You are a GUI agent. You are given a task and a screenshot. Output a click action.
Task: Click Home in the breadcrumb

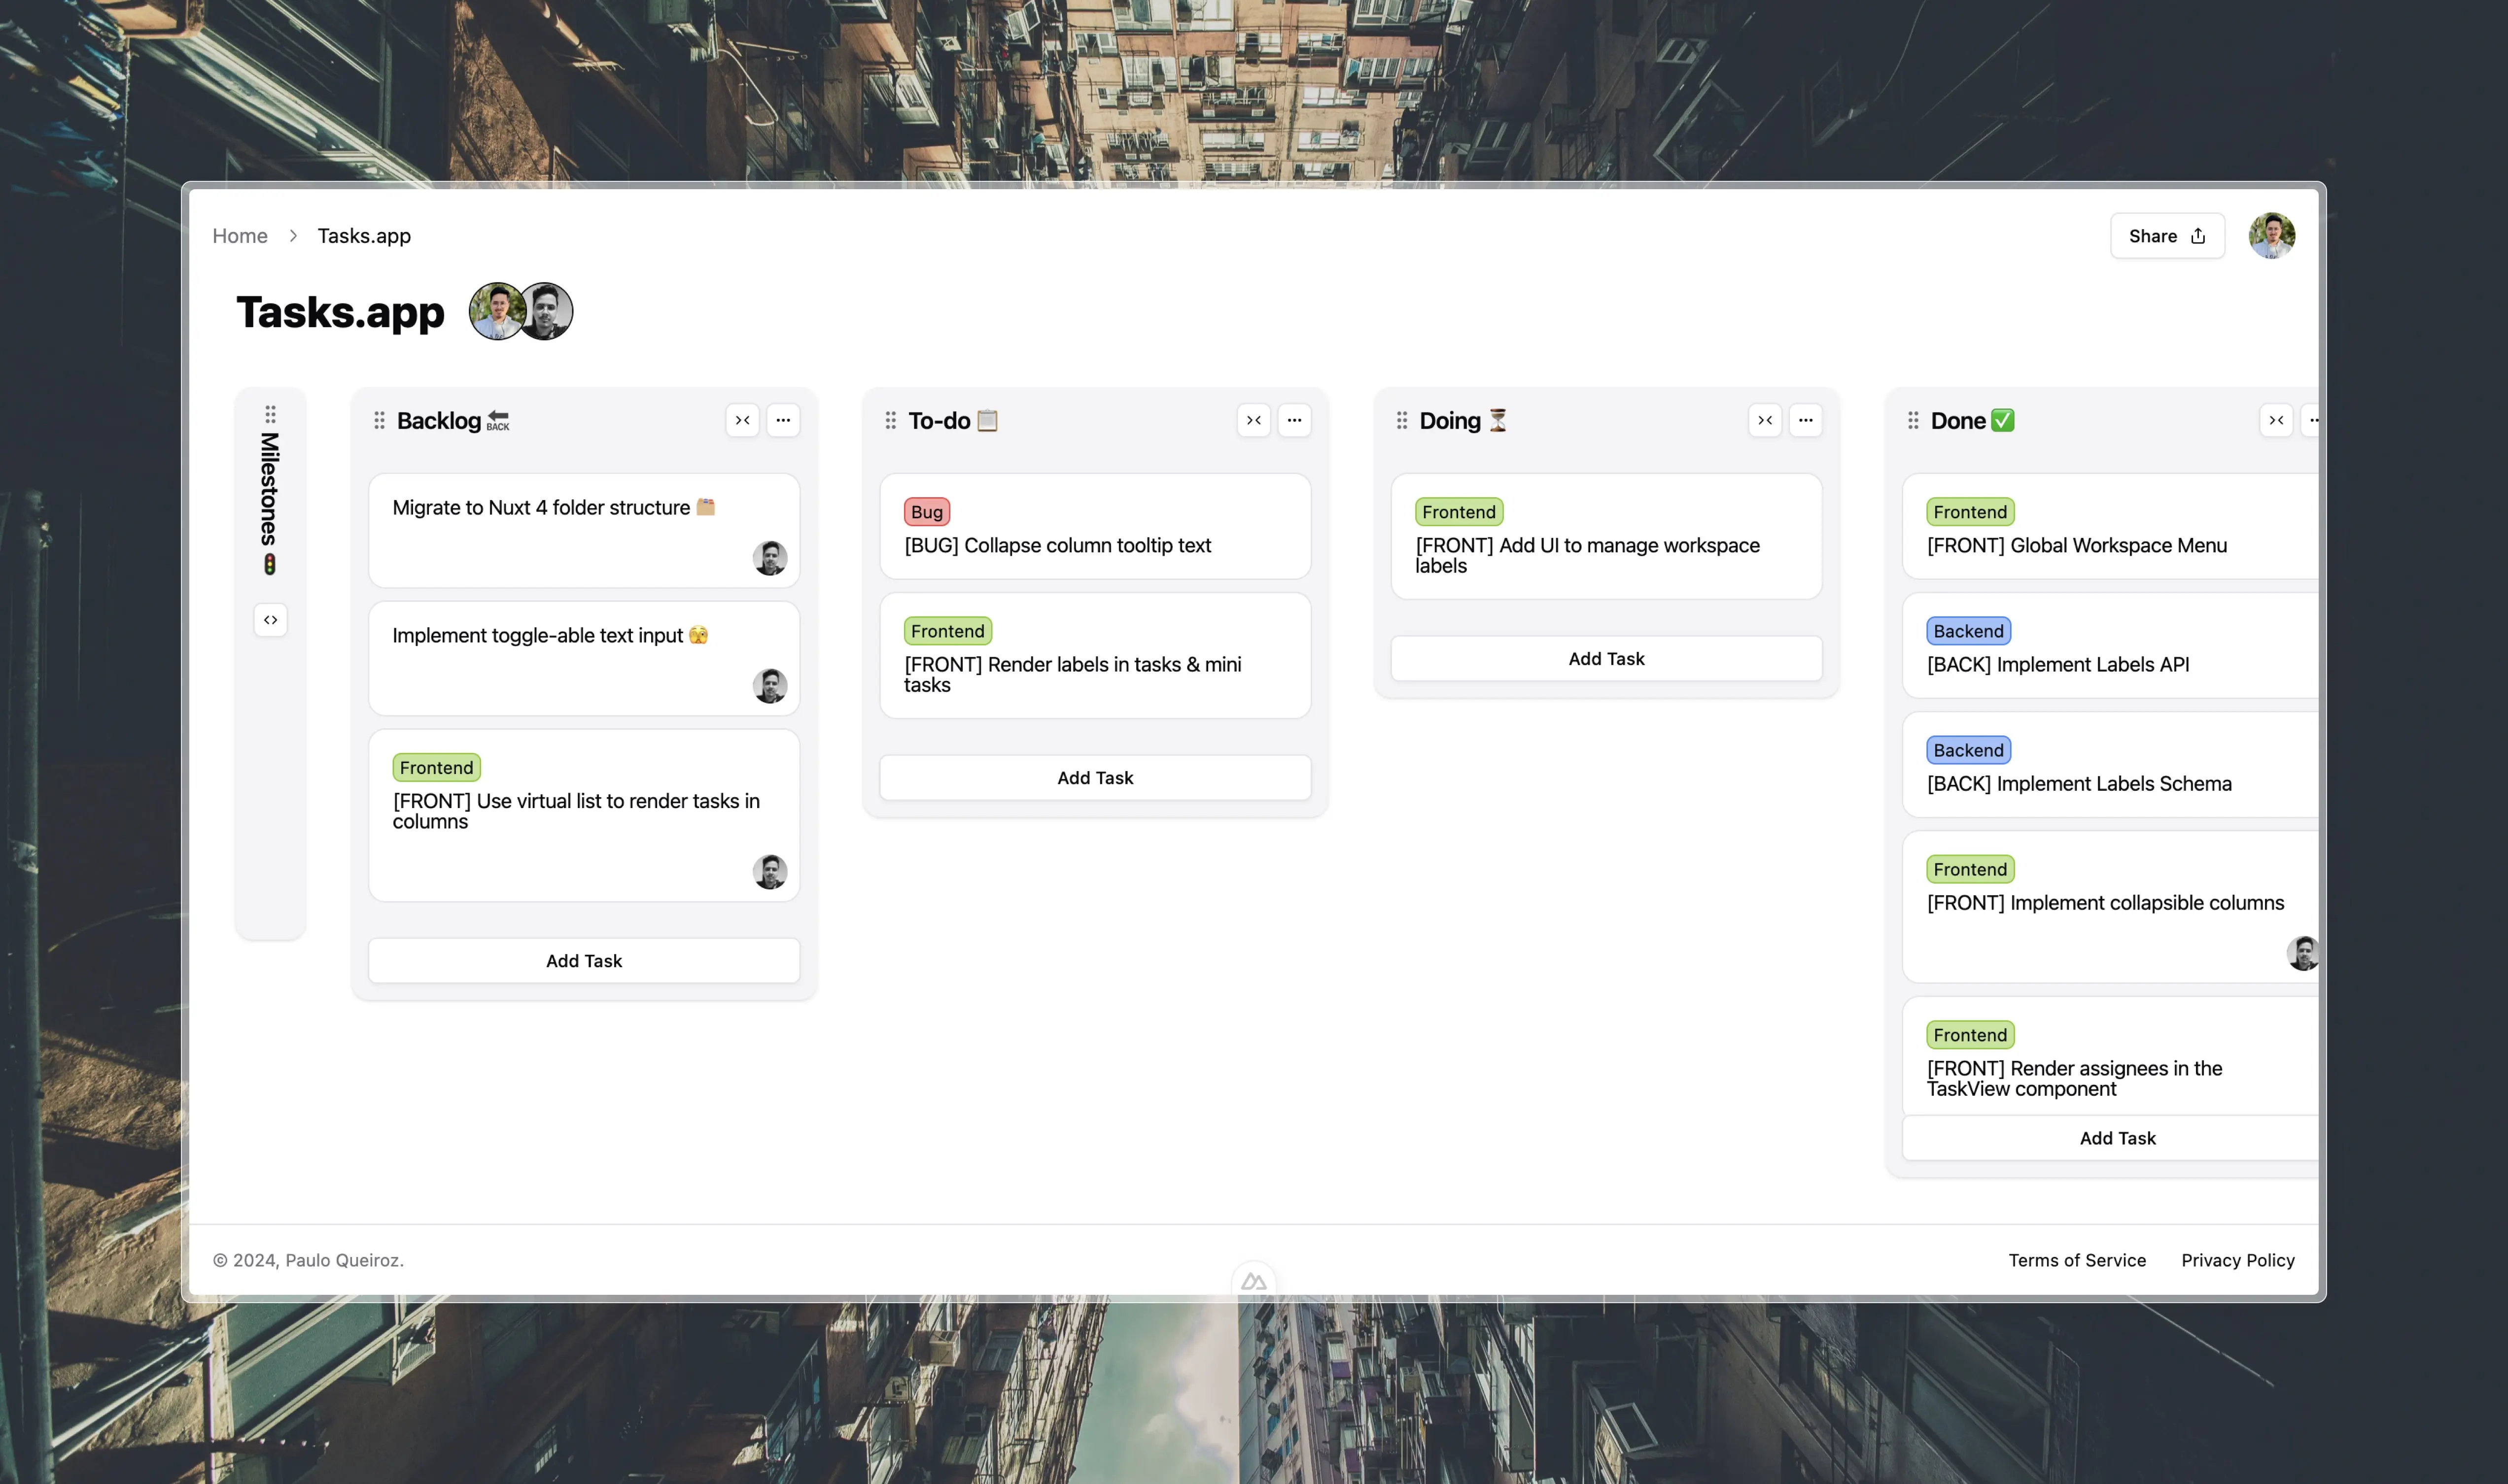point(239,235)
